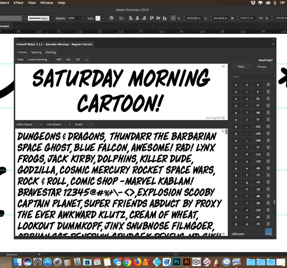
Task: Delete the 'p a -125' kerning pair
Action: pos(268,161)
